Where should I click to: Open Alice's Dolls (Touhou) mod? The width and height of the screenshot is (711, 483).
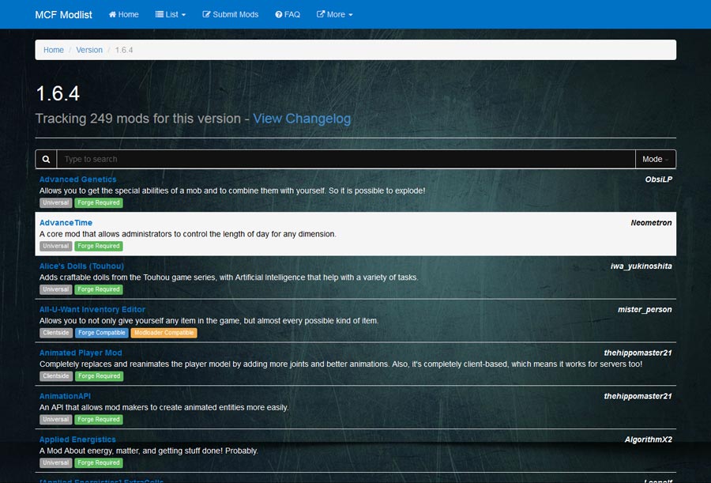pyautogui.click(x=81, y=266)
